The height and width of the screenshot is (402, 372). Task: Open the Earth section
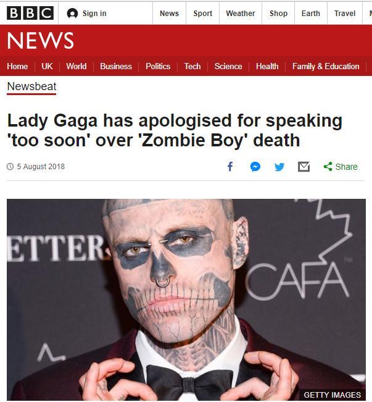point(311,14)
